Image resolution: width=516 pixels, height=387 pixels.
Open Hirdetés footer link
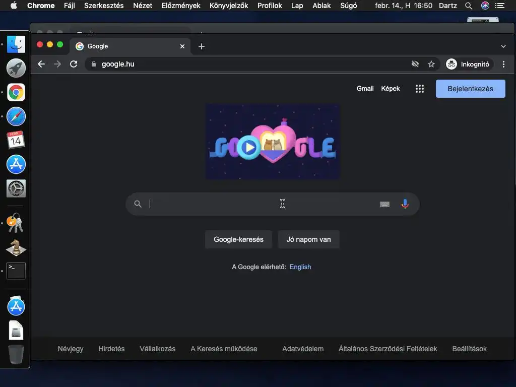click(111, 349)
